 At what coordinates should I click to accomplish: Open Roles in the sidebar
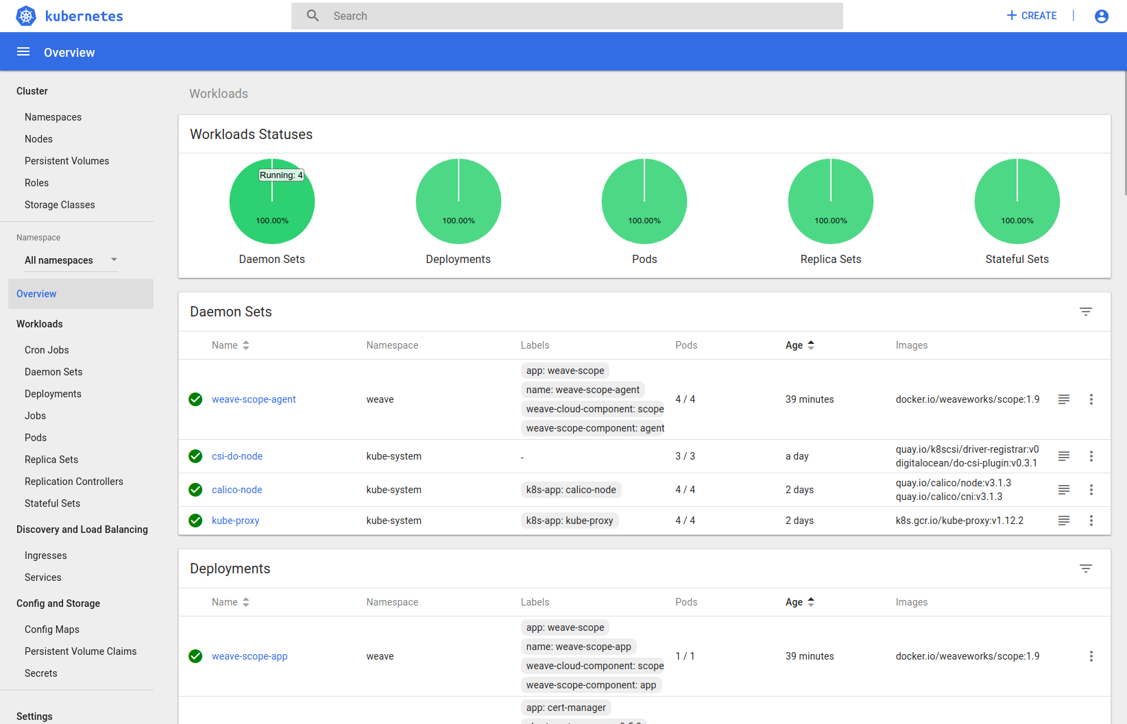pyautogui.click(x=36, y=183)
